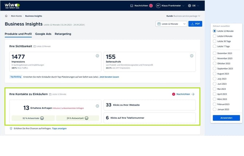Show info for Impressions card
The height and width of the screenshot is (156, 244).
(97, 56)
